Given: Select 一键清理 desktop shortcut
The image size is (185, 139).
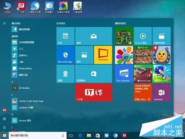Looking at the screenshot, I should 77,7.
